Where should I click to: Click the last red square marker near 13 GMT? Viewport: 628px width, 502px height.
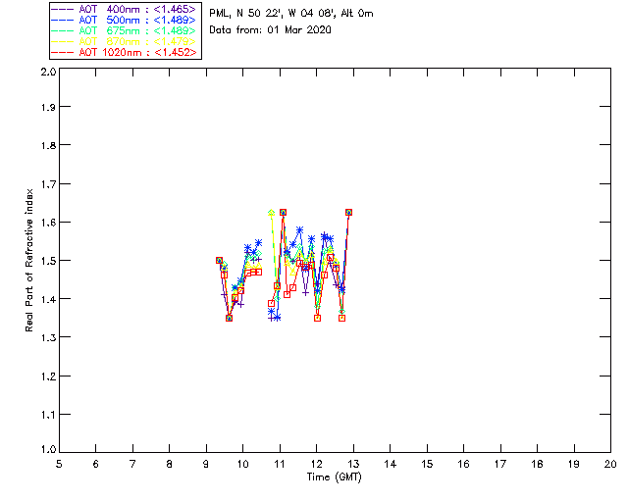pos(348,212)
